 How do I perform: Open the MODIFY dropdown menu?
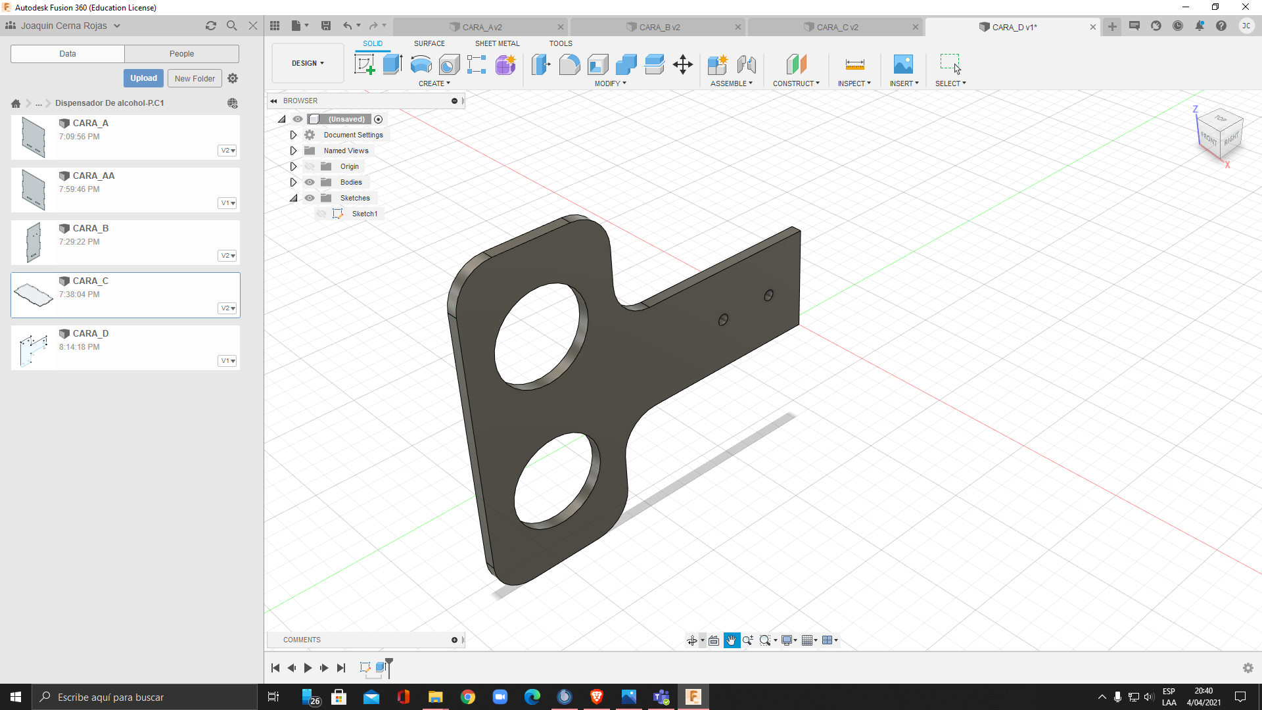(611, 83)
